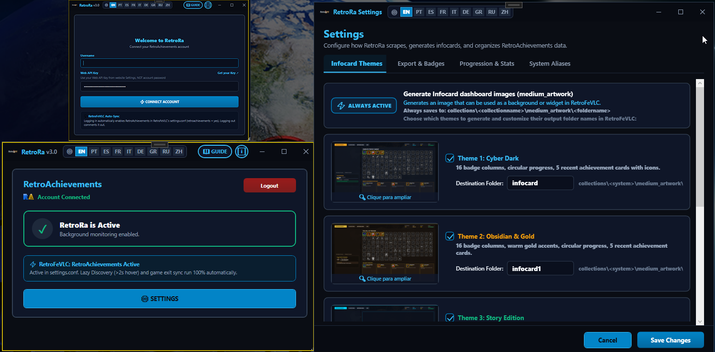This screenshot has height=352, width=715.
Task: Click the RetroRa is Active status card
Action: tap(160, 229)
